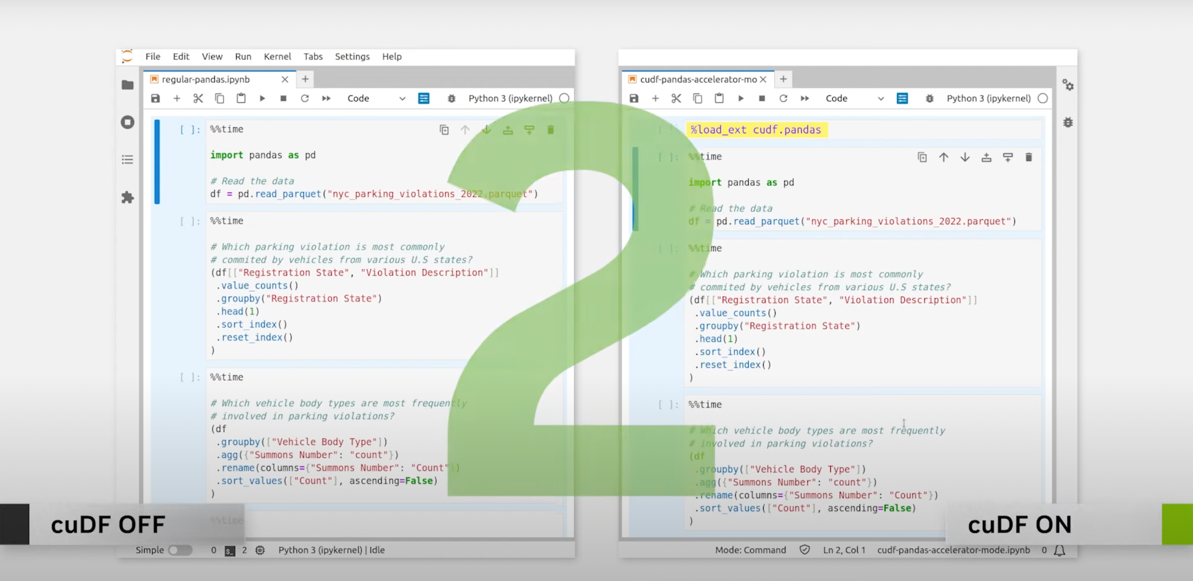Toggle the render side-by-side button in the left toolbar
The image size is (1193, 581).
tap(424, 98)
